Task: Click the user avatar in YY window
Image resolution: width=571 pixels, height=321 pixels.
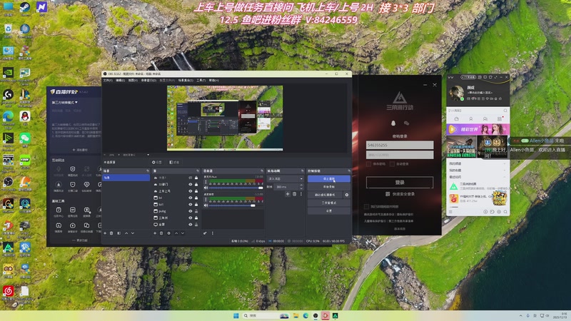Action: (x=456, y=93)
